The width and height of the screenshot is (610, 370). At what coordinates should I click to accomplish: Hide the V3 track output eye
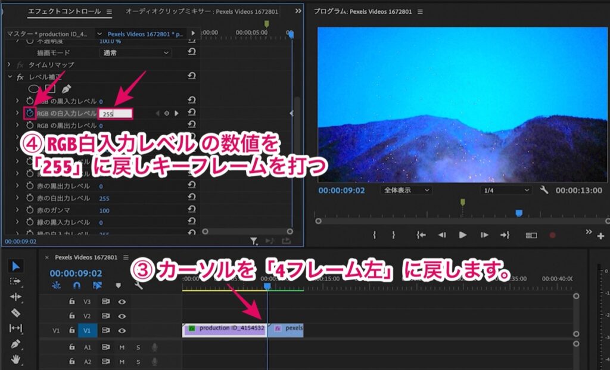122,301
